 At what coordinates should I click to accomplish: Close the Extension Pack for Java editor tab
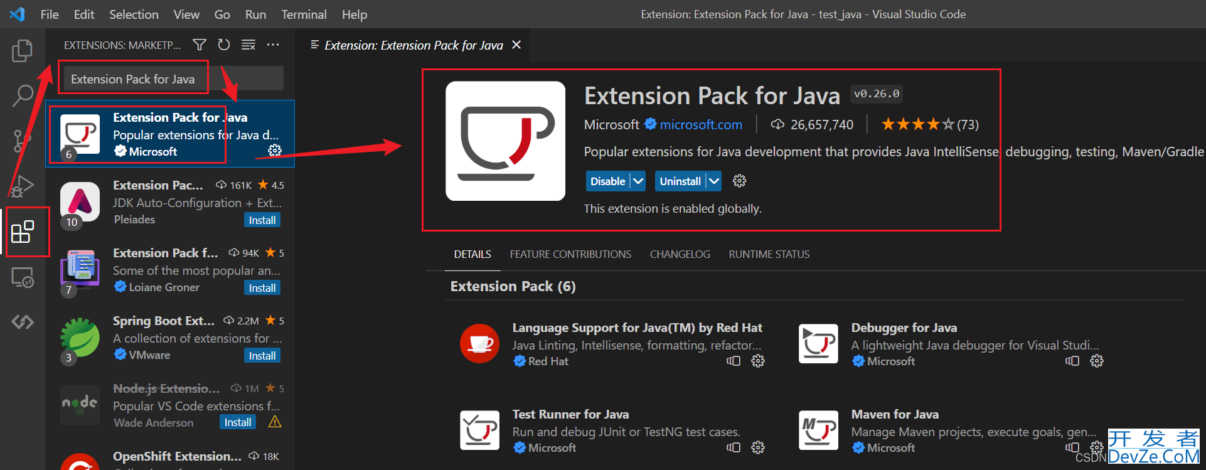(x=516, y=45)
